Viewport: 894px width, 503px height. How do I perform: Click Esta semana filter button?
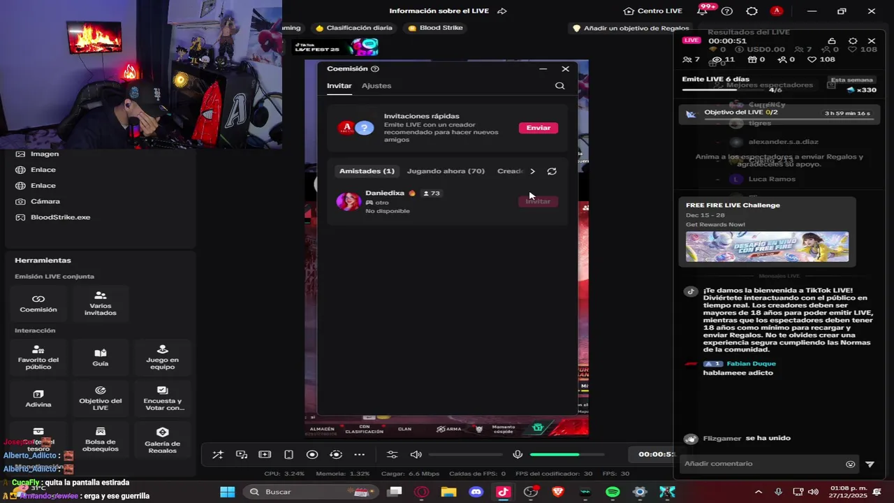[851, 80]
